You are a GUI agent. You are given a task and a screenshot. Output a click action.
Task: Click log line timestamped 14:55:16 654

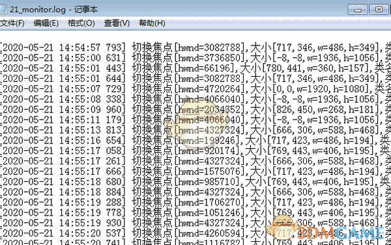tap(195, 140)
